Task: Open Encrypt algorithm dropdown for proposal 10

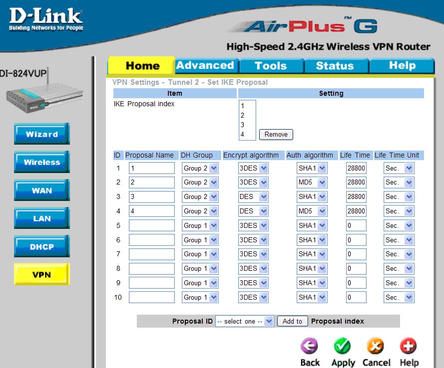Action: click(x=253, y=297)
